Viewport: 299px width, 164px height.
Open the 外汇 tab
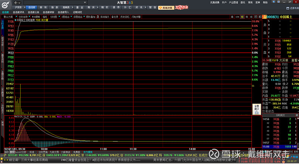coord(127,7)
